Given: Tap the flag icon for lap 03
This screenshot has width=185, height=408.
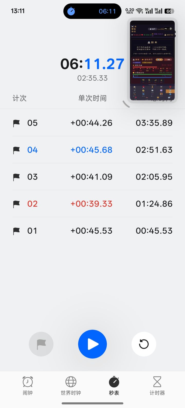Looking at the screenshot, I should tap(16, 177).
